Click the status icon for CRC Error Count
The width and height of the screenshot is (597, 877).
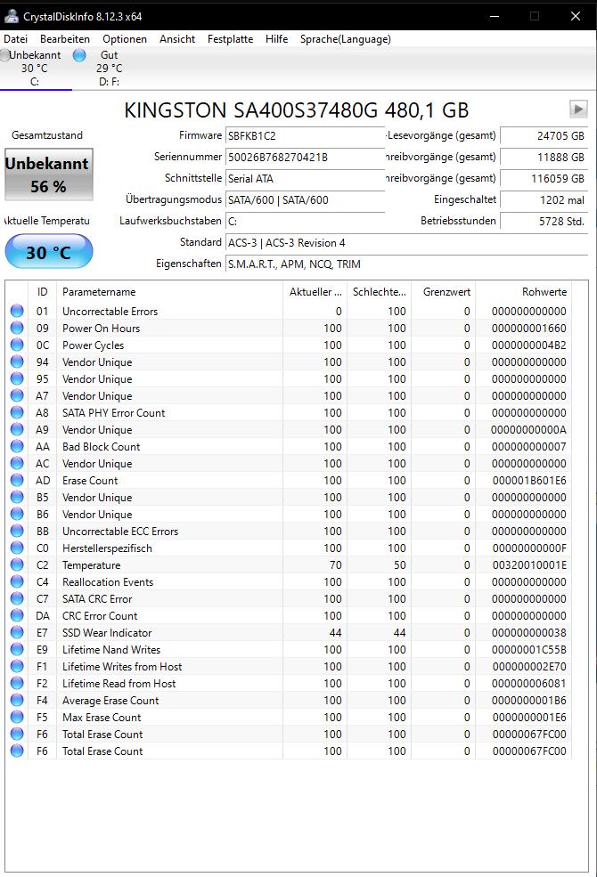[x=17, y=615]
